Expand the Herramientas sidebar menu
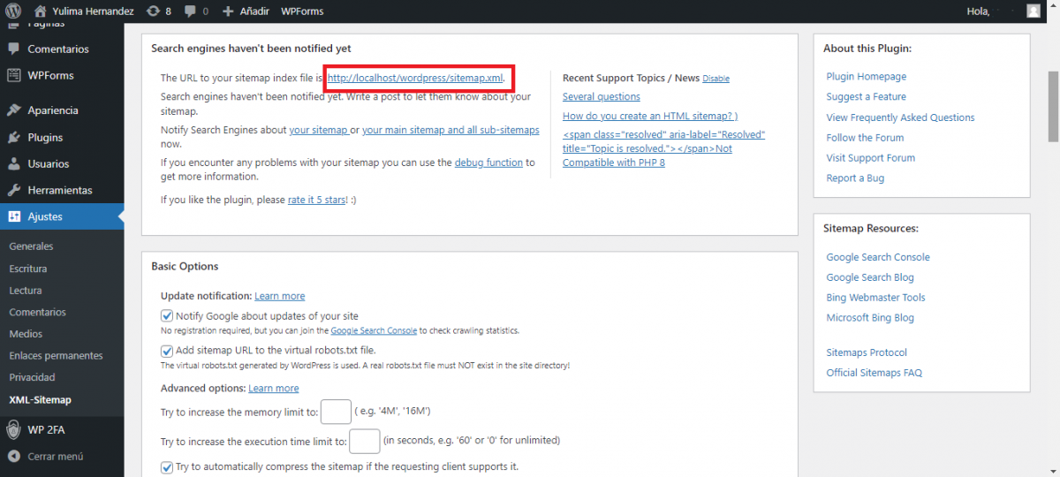The width and height of the screenshot is (1060, 477). (x=59, y=190)
